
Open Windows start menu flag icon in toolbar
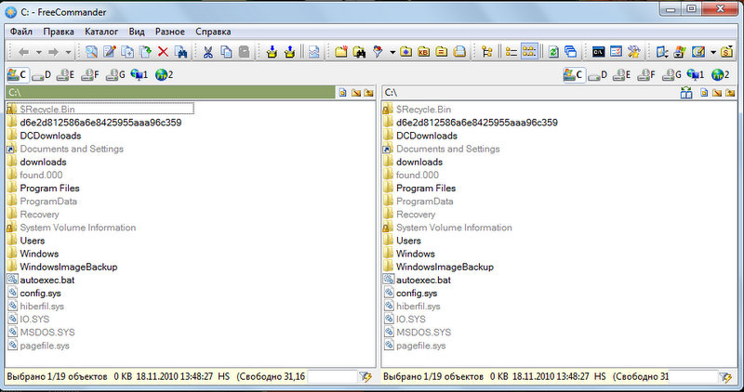[x=680, y=52]
